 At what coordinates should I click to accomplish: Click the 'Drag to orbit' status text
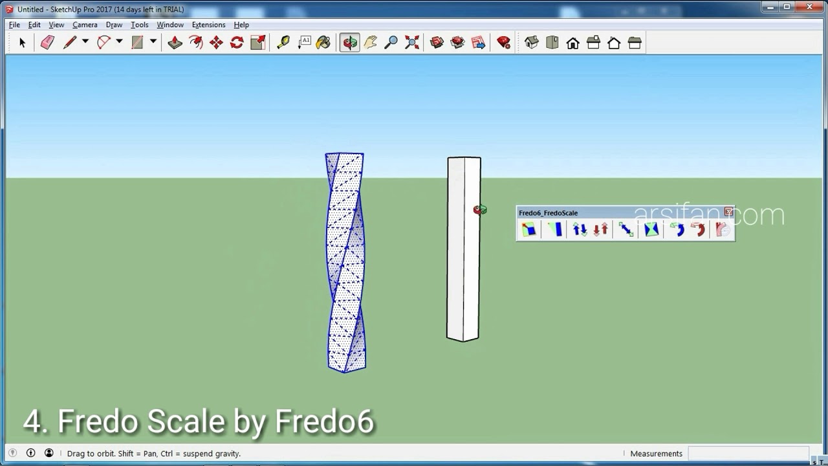tap(154, 454)
